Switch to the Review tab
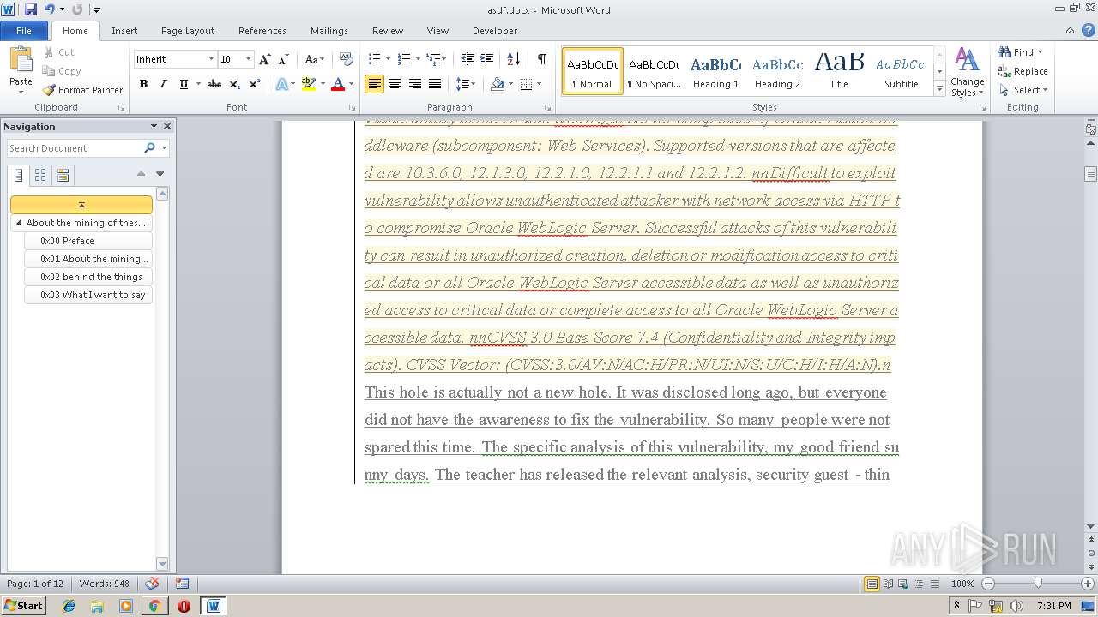Image resolution: width=1098 pixels, height=617 pixels. pos(388,31)
